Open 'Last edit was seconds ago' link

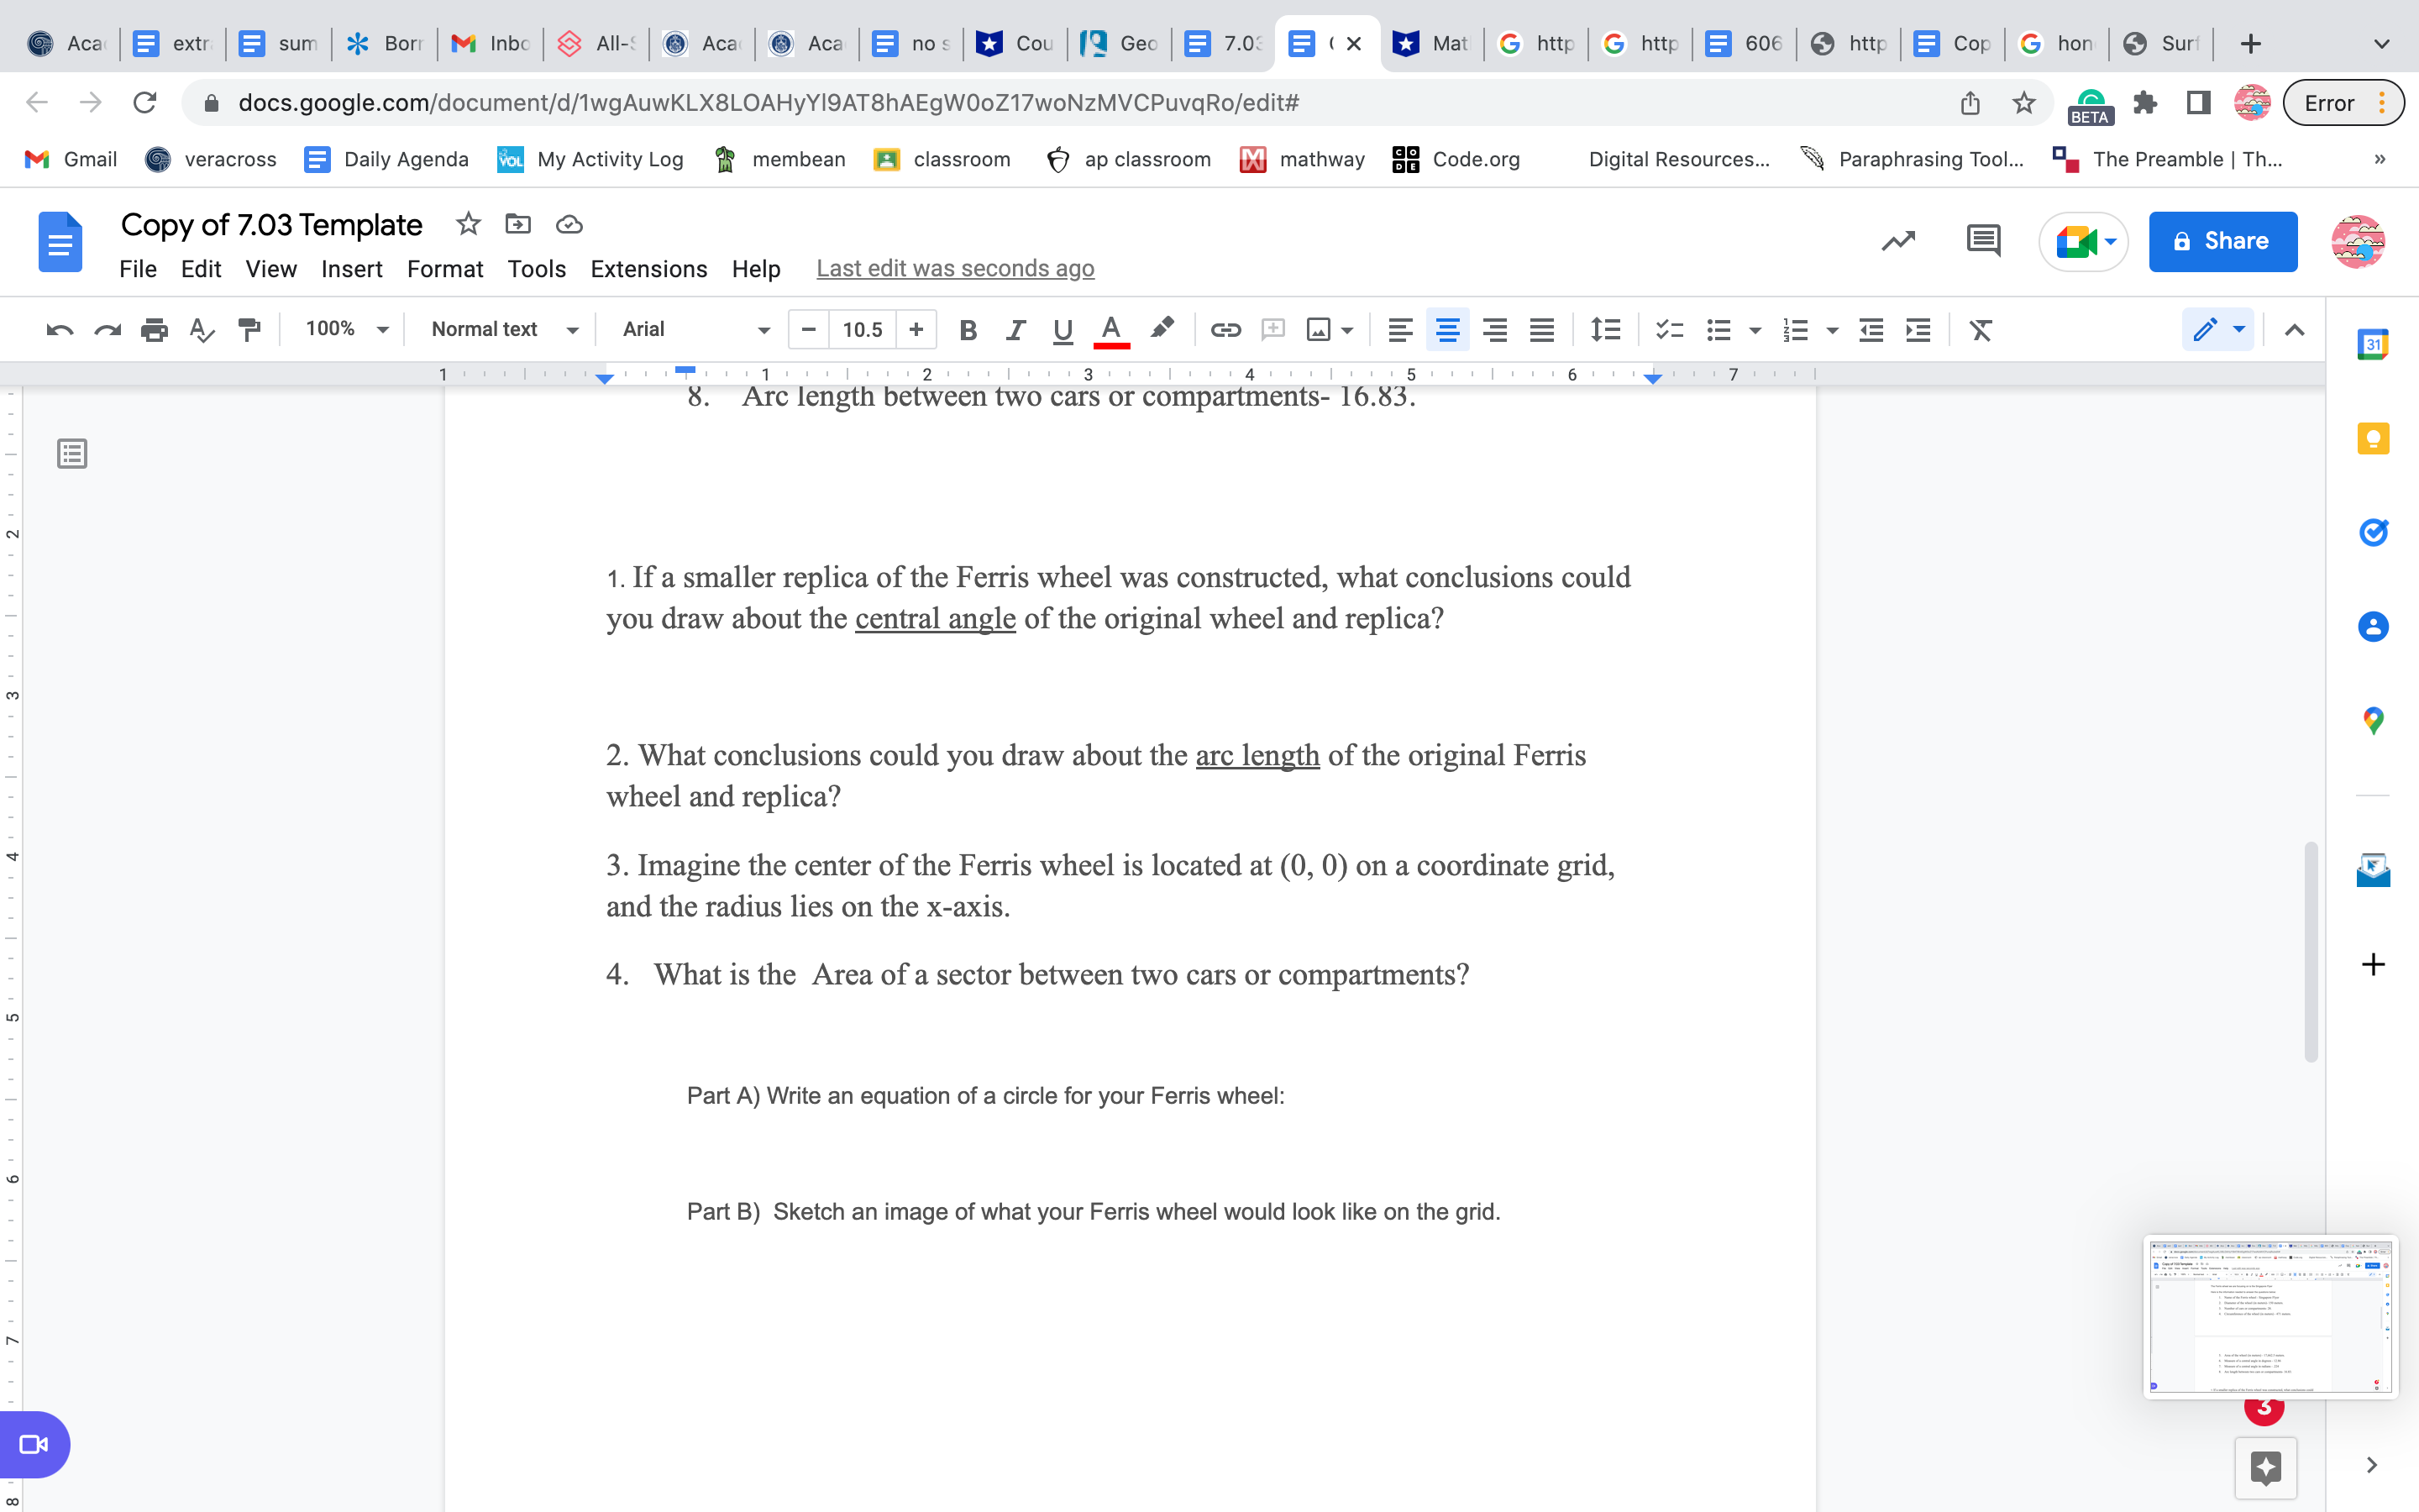pos(955,269)
